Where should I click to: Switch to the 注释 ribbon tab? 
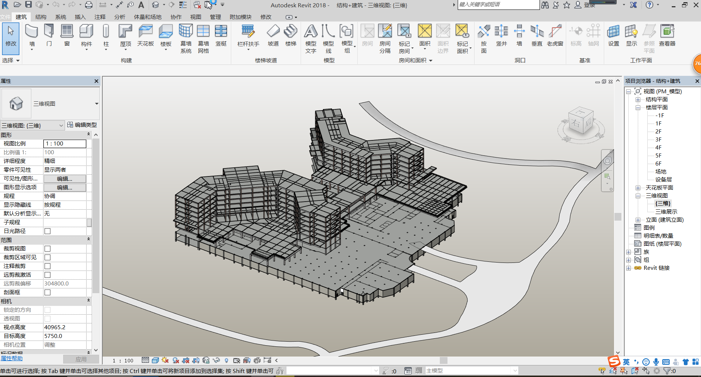click(100, 17)
